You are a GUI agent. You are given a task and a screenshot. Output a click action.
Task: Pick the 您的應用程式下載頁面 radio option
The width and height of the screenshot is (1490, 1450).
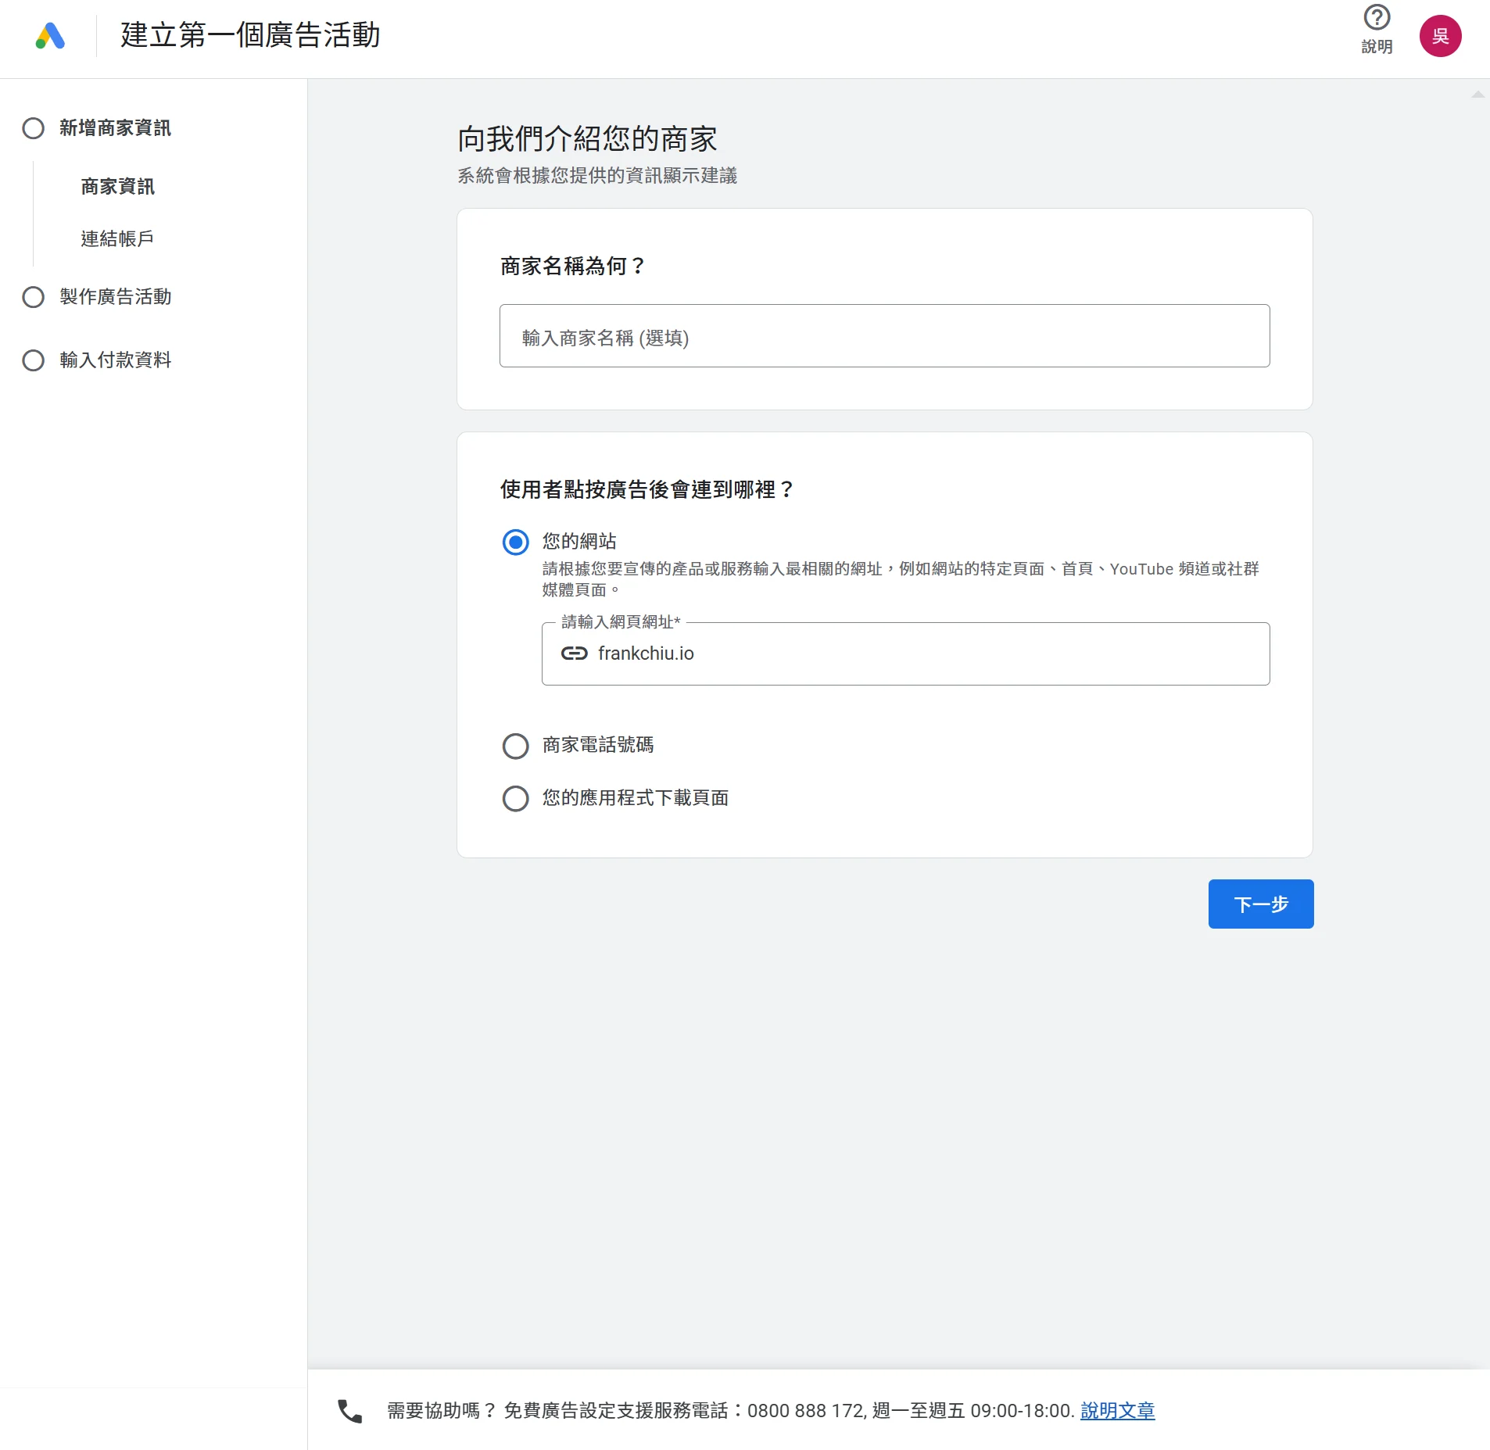point(515,798)
